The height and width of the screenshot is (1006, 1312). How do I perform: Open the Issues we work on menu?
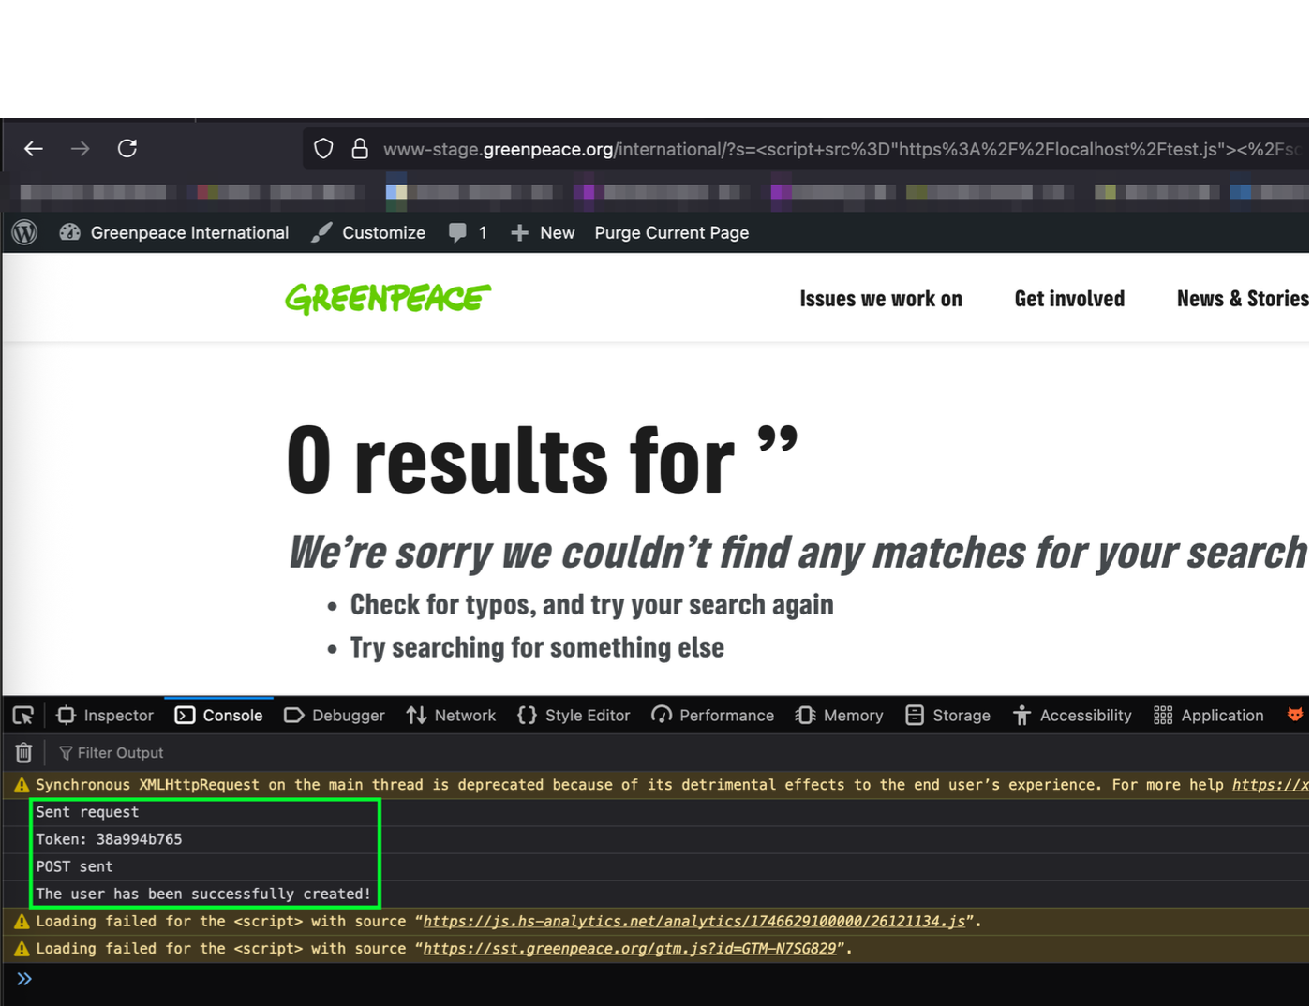881,299
